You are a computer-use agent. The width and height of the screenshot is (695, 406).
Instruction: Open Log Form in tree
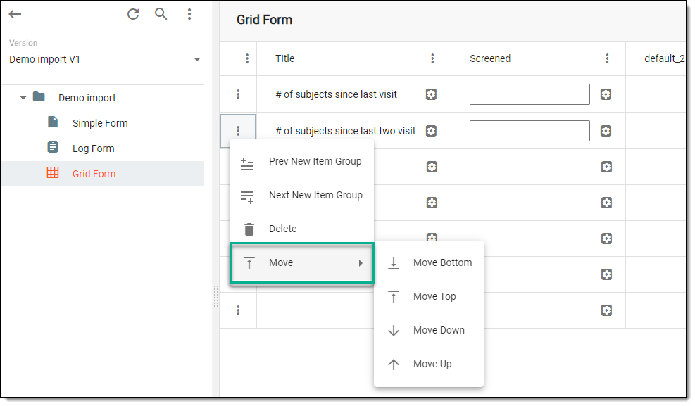coord(93,148)
